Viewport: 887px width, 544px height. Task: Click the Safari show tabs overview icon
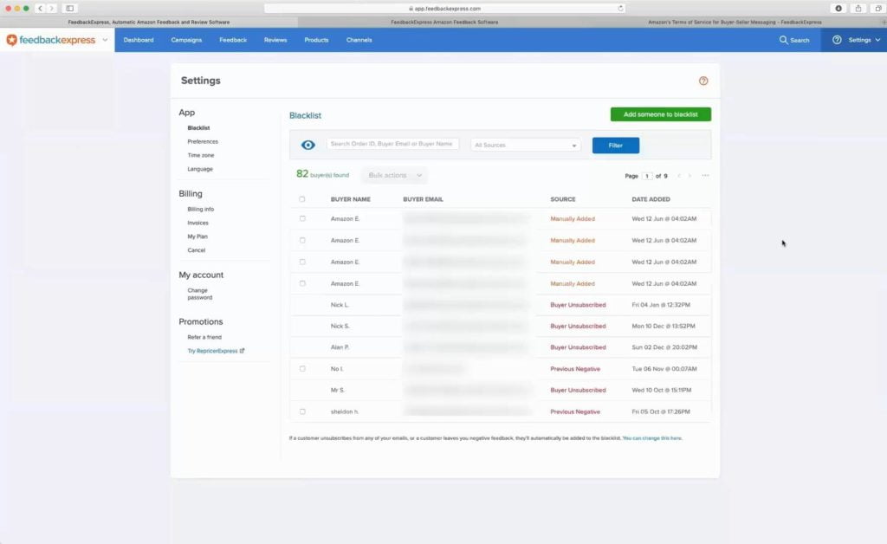click(878, 9)
